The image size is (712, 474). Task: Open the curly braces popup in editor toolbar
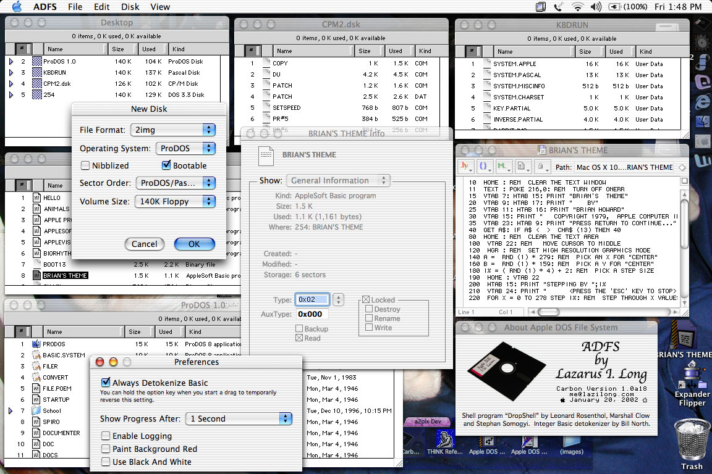point(484,167)
